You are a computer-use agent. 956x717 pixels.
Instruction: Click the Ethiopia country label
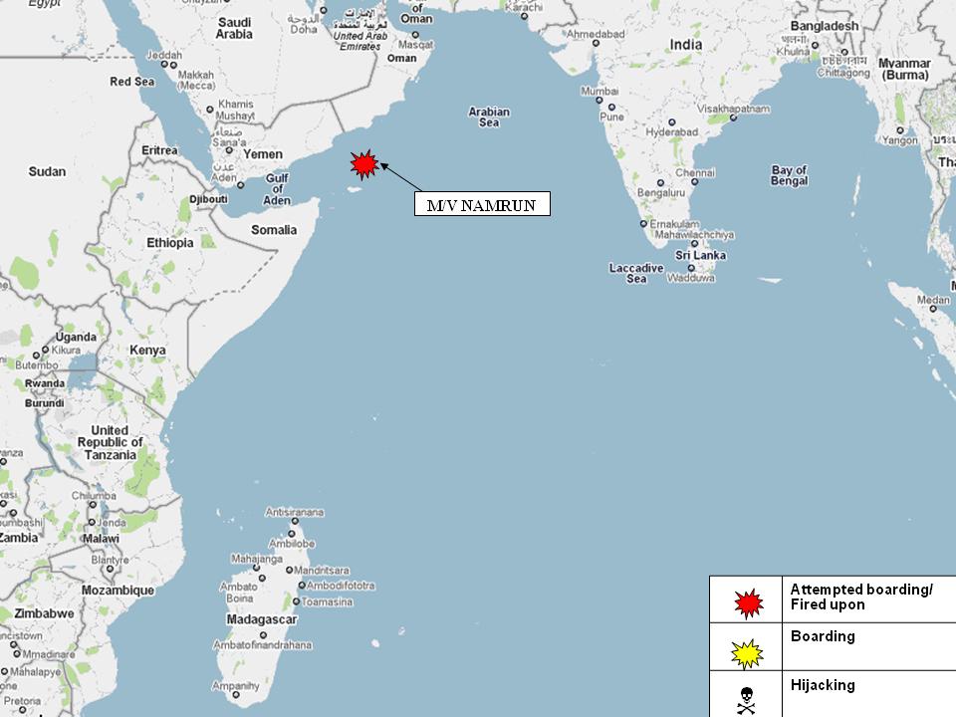[169, 243]
